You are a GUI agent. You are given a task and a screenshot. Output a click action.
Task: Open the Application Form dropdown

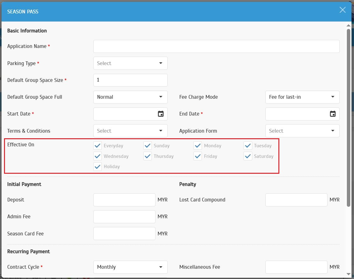click(302, 131)
